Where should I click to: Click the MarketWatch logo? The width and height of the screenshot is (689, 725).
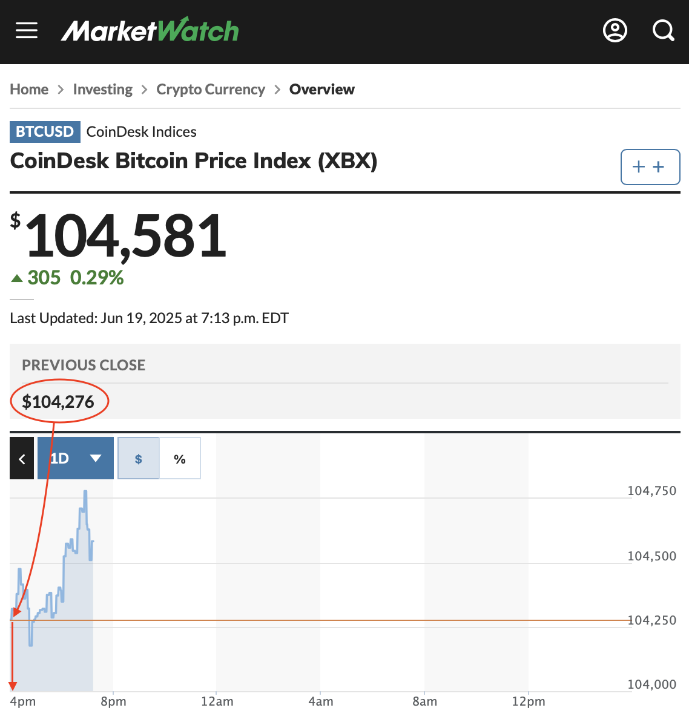[150, 30]
